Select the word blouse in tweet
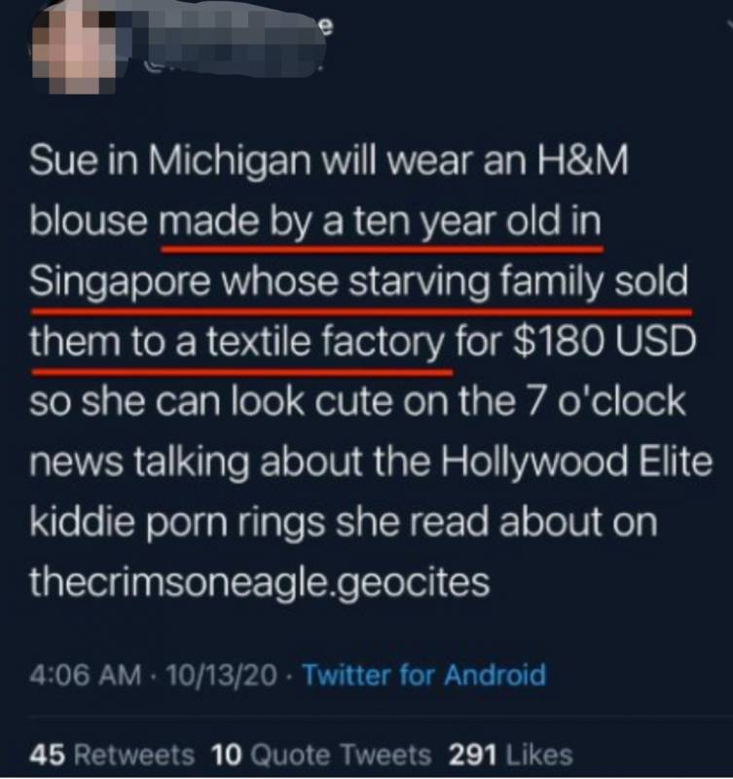The height and width of the screenshot is (779, 733). pos(89,221)
